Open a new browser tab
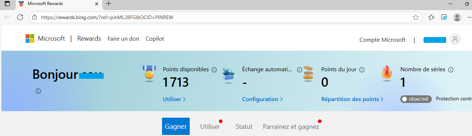Screen dimensions: 472x136 click(109, 4)
